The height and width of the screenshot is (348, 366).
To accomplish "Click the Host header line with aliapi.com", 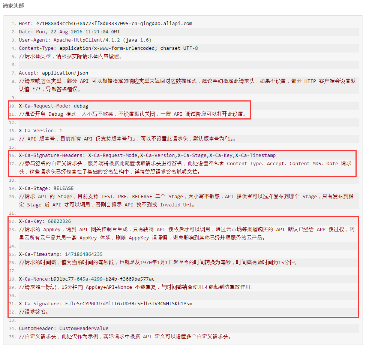I will pos(105,24).
